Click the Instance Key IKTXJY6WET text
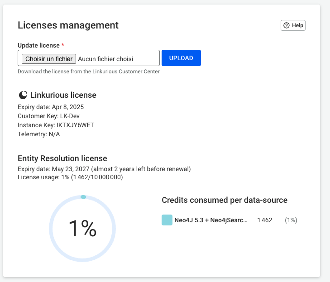The width and height of the screenshot is (330, 282). tap(56, 125)
